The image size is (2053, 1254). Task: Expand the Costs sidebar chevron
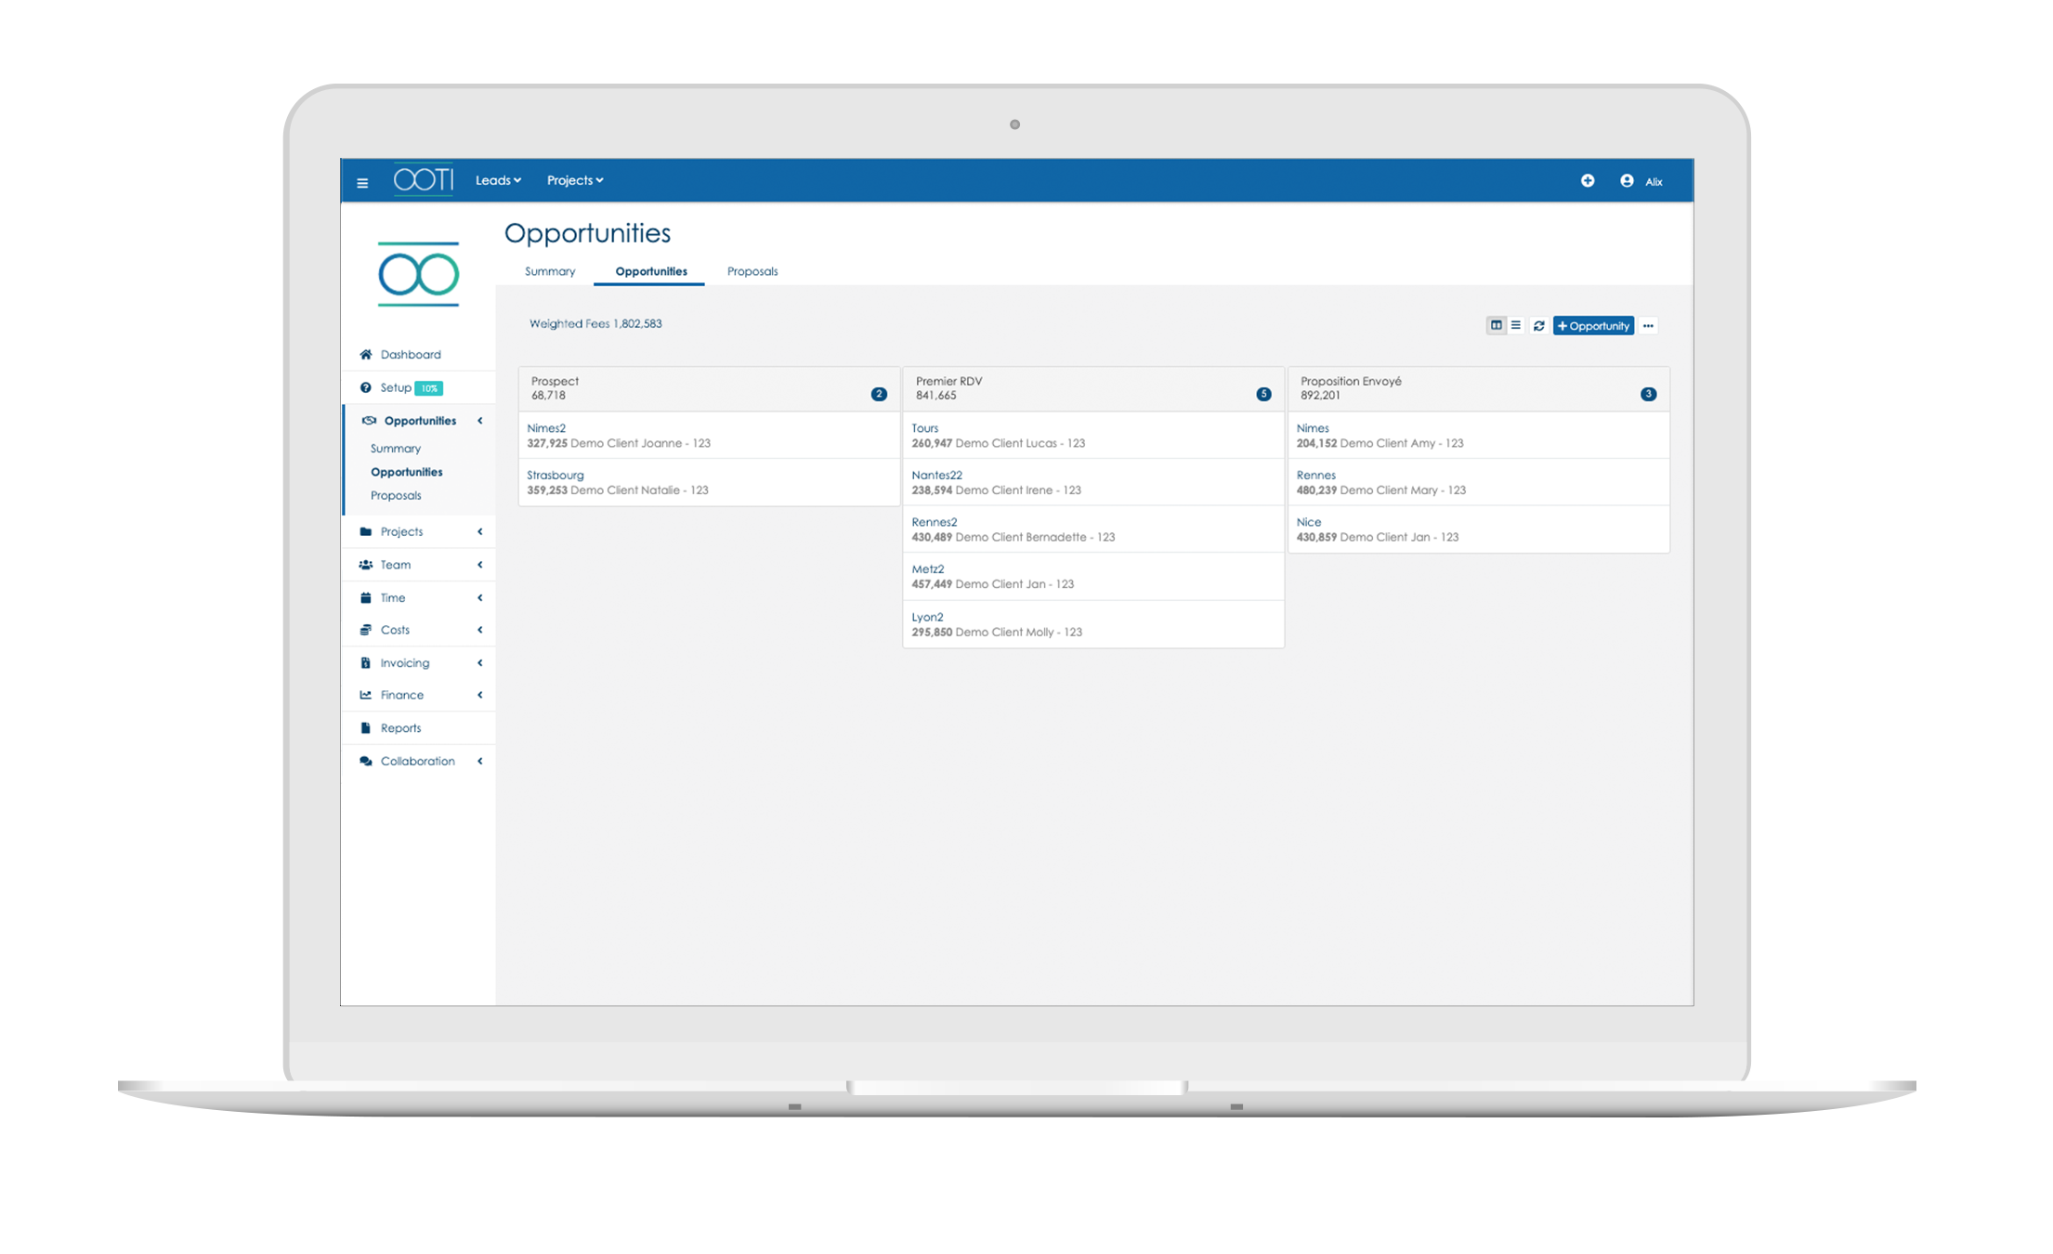480,630
